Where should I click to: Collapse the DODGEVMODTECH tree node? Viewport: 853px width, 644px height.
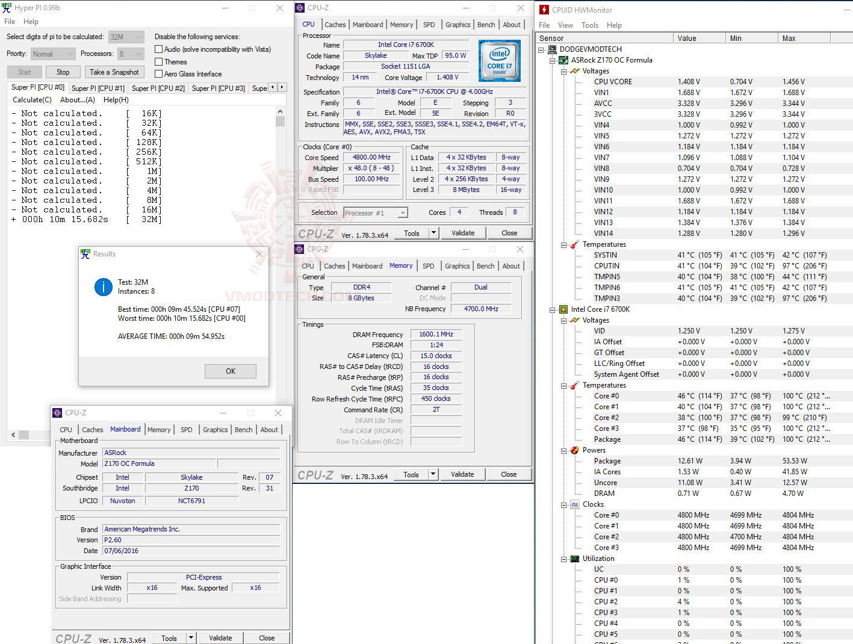click(x=541, y=49)
